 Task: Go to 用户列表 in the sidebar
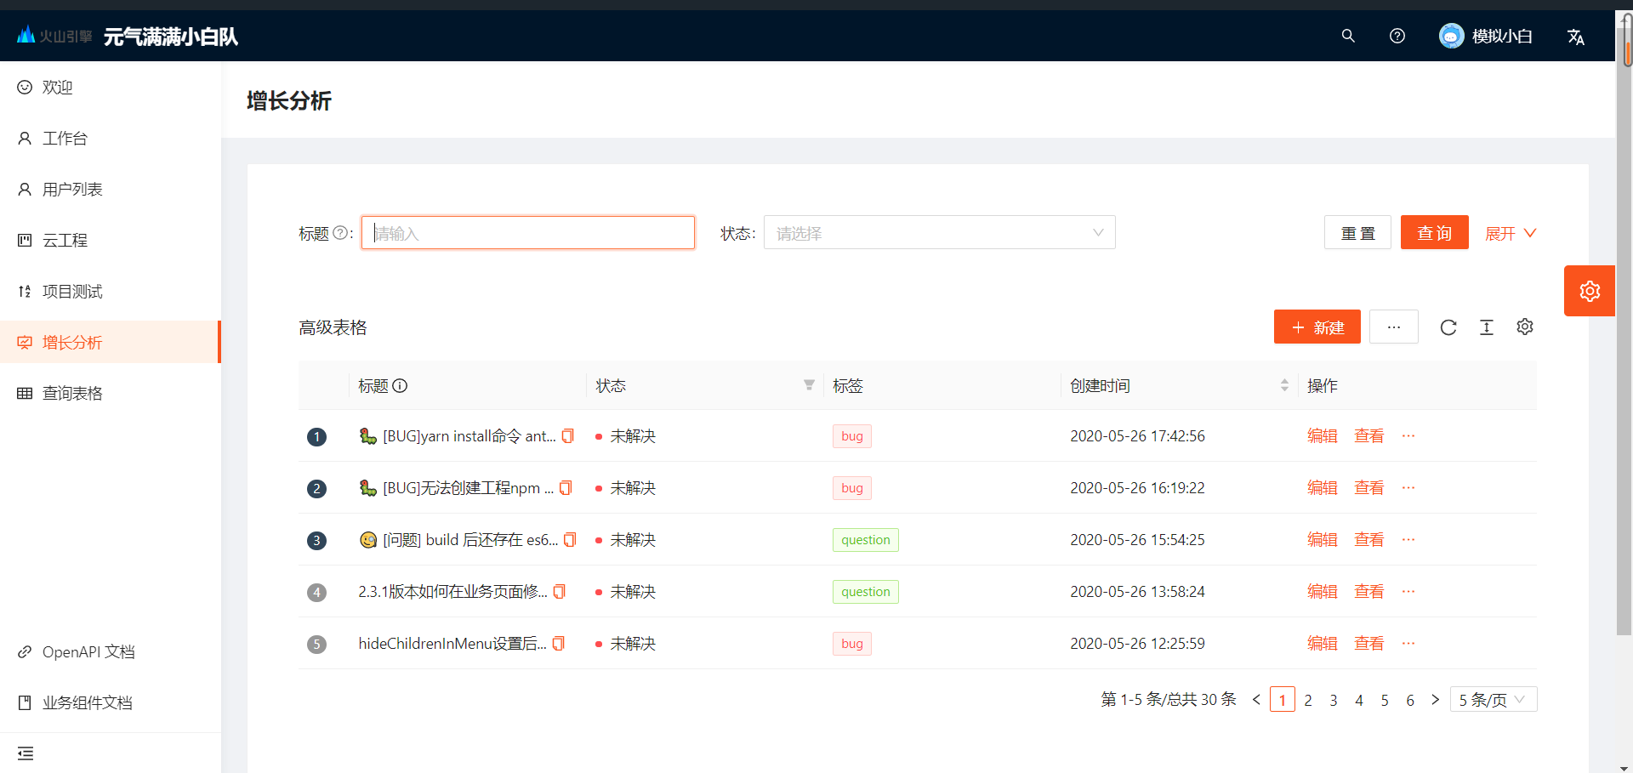(x=72, y=189)
